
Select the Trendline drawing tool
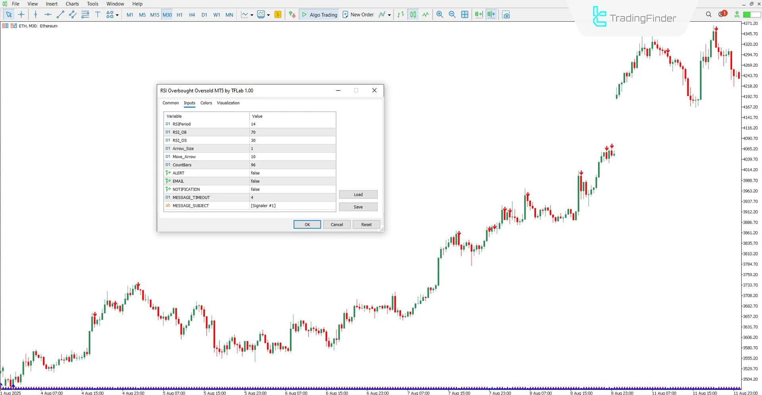click(x=60, y=15)
